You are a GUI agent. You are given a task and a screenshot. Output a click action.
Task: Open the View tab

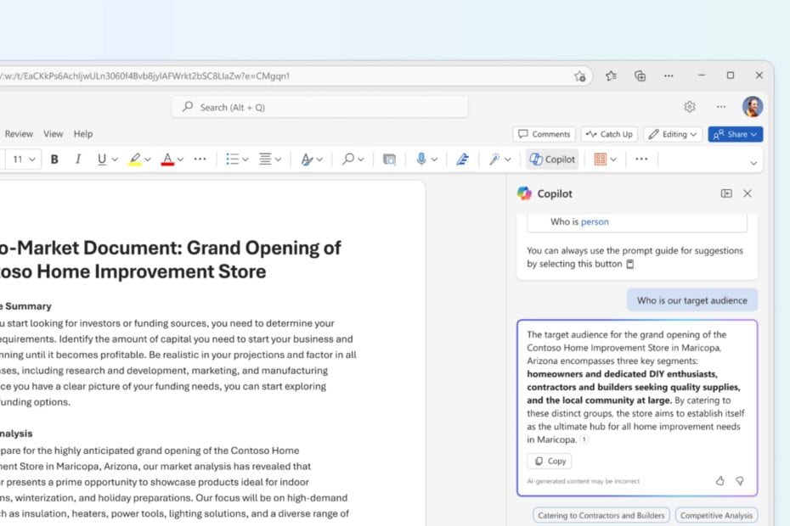[x=53, y=134]
